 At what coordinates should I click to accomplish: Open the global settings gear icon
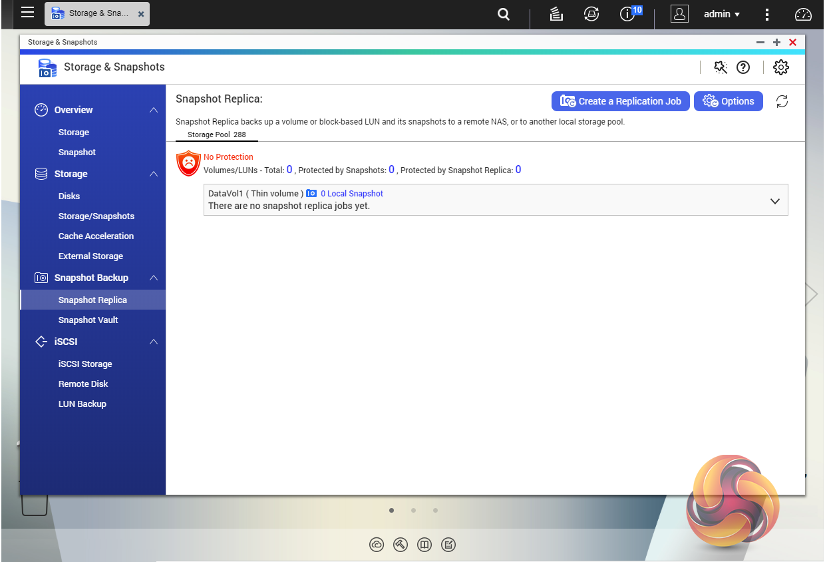point(781,67)
